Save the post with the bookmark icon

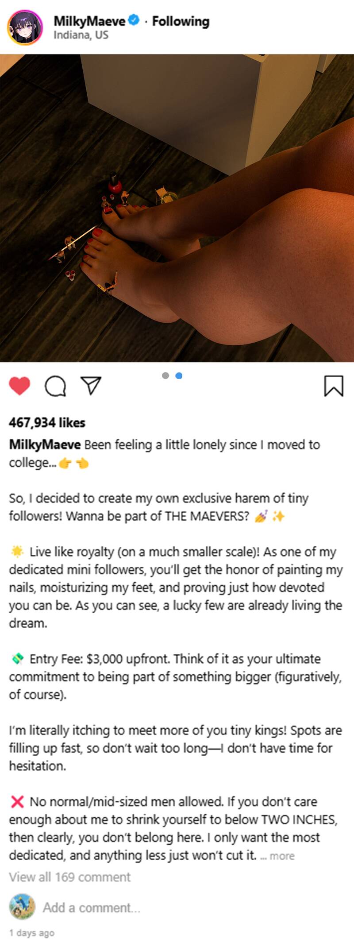click(334, 386)
